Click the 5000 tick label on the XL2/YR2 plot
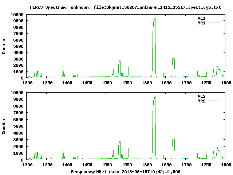This screenshot has width=233, height=175. [18, 126]
